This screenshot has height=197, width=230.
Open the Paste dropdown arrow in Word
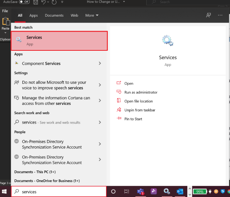5,33
